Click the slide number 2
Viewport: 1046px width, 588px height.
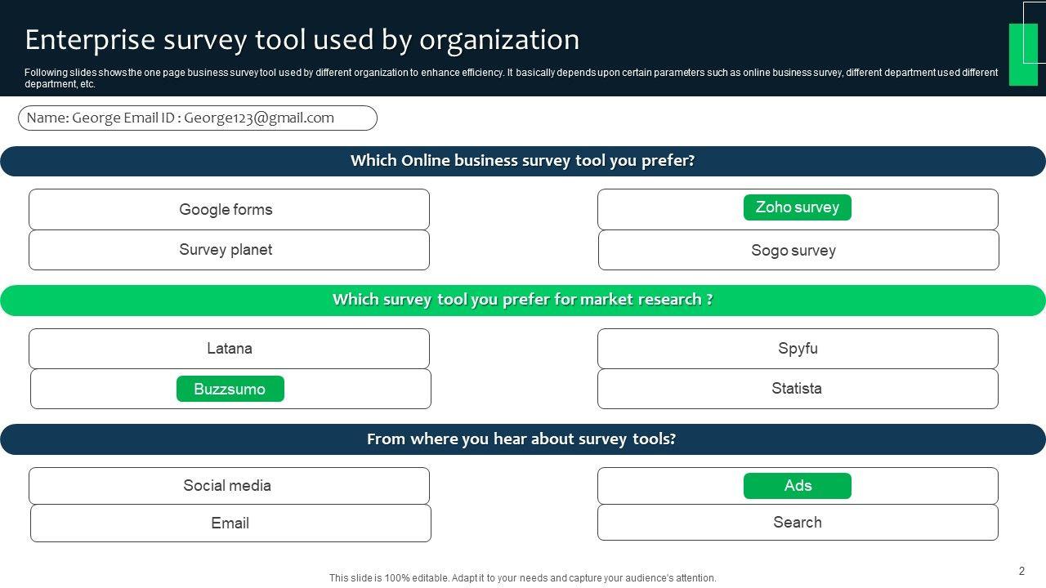(1021, 571)
